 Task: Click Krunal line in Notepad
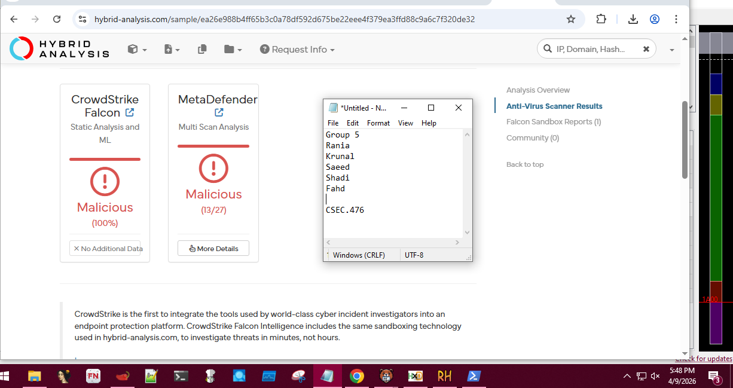pos(340,156)
